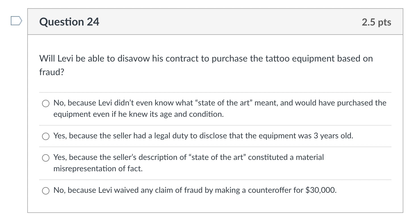
Task: Click the unfilled radio button of the second option
Action: pyautogui.click(x=46, y=136)
